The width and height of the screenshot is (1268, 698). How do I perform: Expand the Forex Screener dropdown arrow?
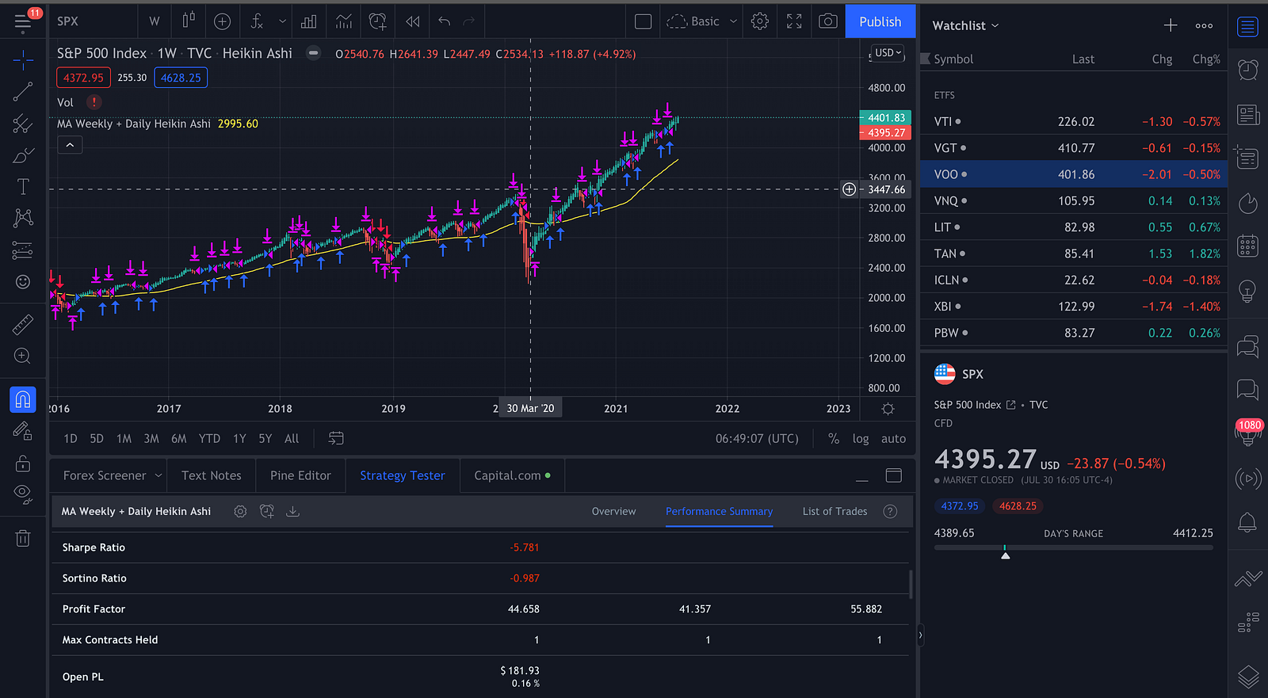coord(158,475)
